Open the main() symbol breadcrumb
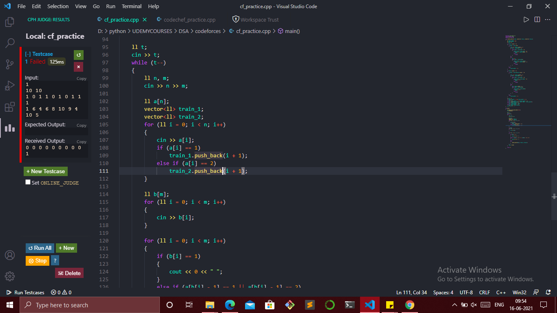Screen dimensions: 557x313 (289, 31)
